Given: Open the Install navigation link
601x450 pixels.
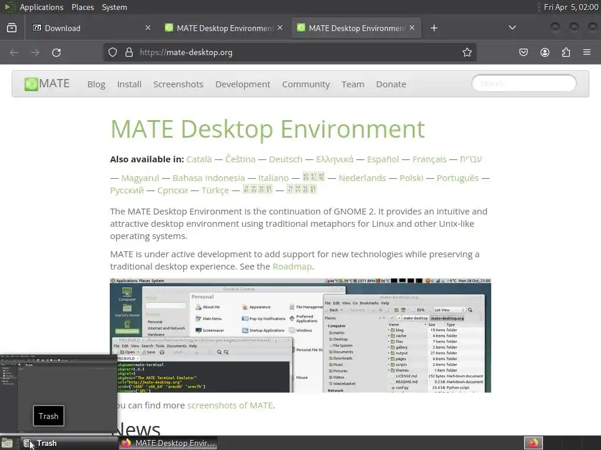Looking at the screenshot, I should [x=129, y=84].
